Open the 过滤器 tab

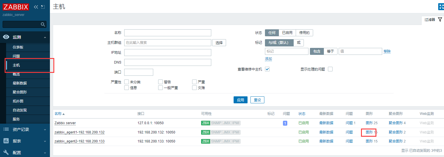[x=433, y=20]
